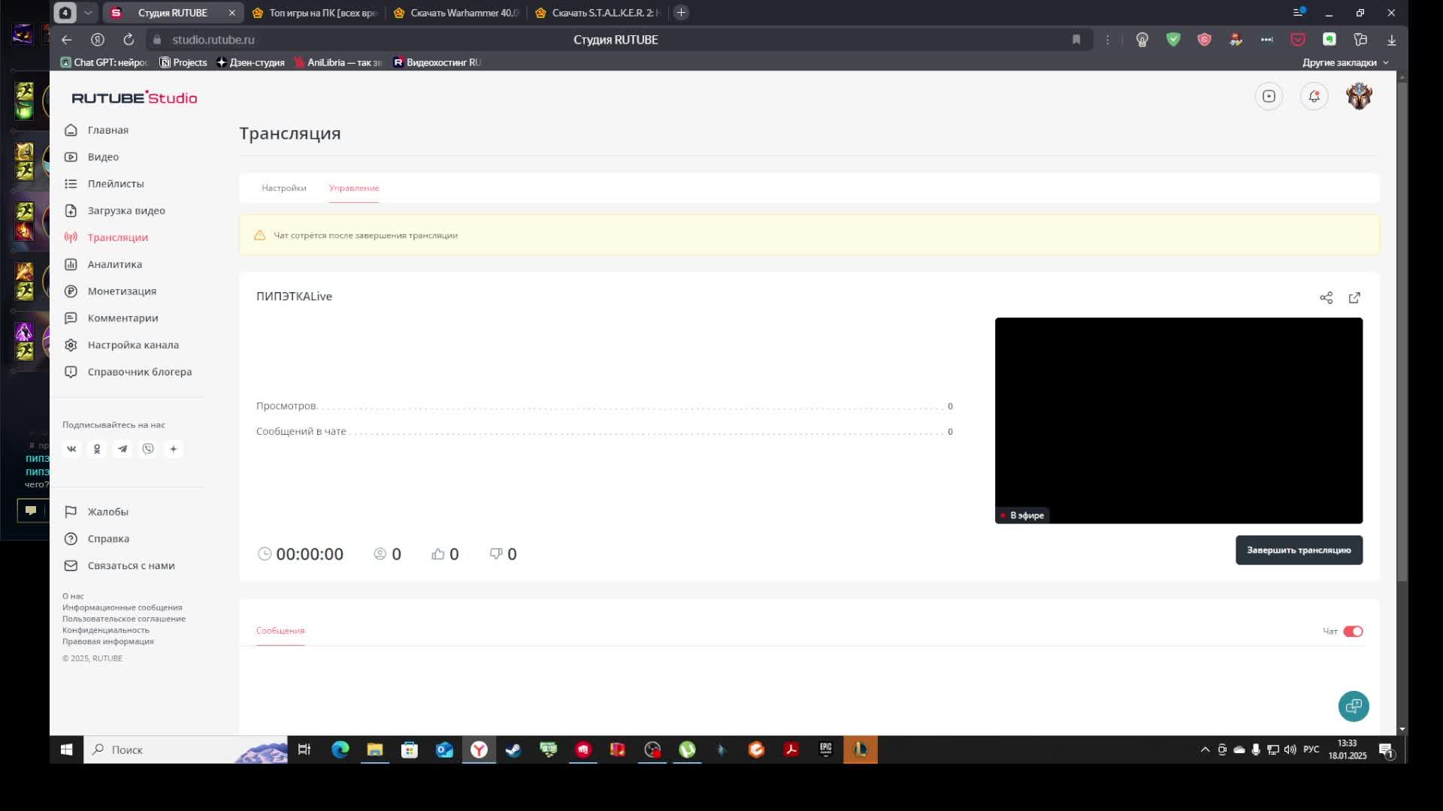Show hidden system tray icons

click(1205, 749)
